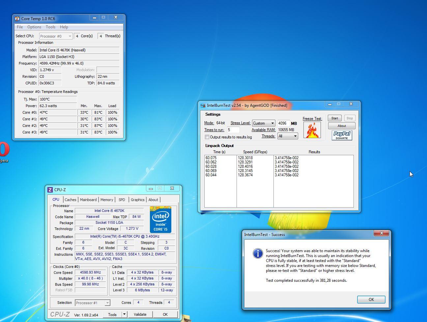Switch to the Caches tab in CPU-Z
Image resolution: width=427 pixels, height=322 pixels.
pos(70,200)
